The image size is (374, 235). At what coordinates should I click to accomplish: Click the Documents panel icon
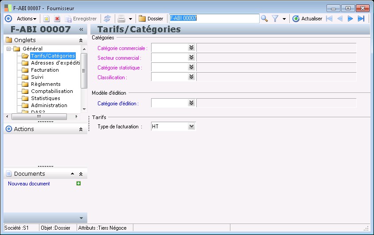pyautogui.click(x=9, y=173)
